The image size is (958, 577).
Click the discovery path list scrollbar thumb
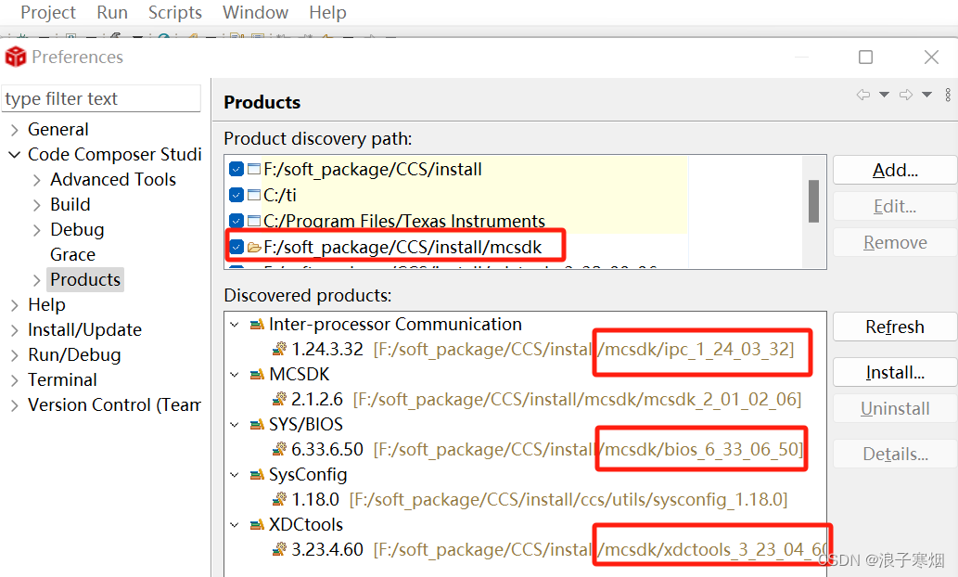pyautogui.click(x=814, y=201)
